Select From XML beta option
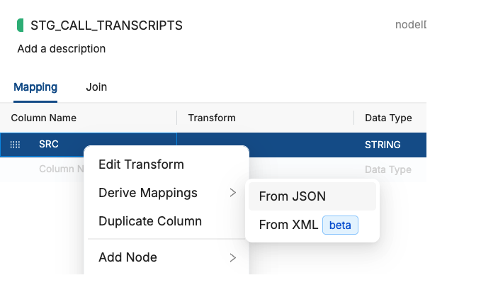This screenshot has height=285, width=481. coord(288,225)
